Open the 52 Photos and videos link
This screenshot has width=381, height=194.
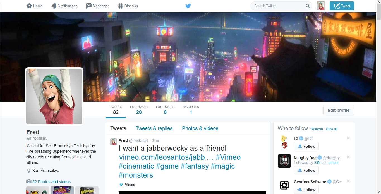tap(51, 182)
